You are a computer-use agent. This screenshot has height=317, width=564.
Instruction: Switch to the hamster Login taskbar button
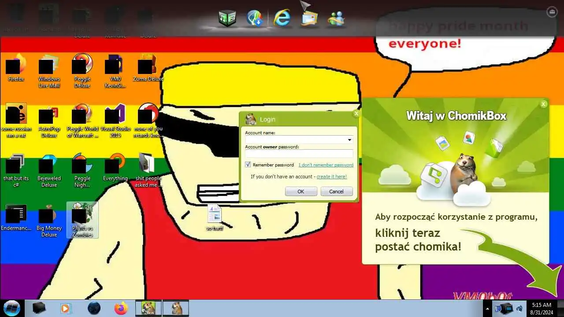coord(176,308)
